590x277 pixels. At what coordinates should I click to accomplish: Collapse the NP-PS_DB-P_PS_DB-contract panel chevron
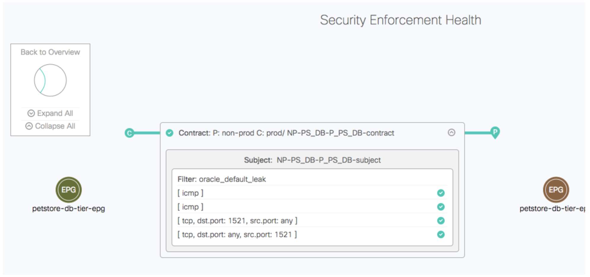[x=451, y=133]
